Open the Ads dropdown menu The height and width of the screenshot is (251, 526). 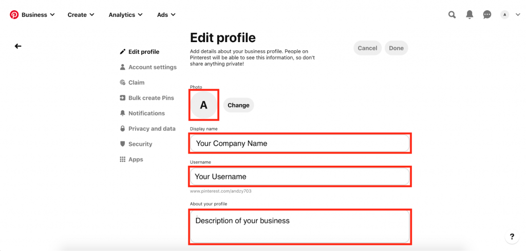166,15
